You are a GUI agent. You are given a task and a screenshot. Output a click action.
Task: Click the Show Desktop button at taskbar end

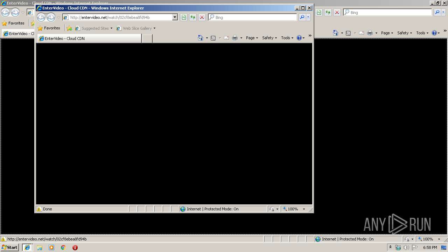444,247
